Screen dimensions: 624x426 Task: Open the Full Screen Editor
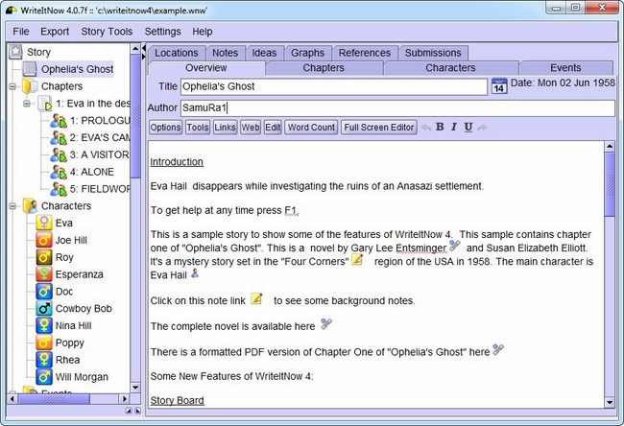pyautogui.click(x=379, y=128)
